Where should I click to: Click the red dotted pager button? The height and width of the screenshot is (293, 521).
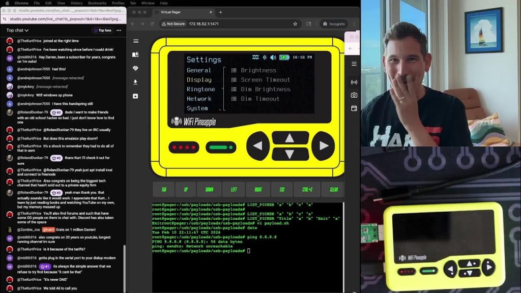(x=184, y=147)
